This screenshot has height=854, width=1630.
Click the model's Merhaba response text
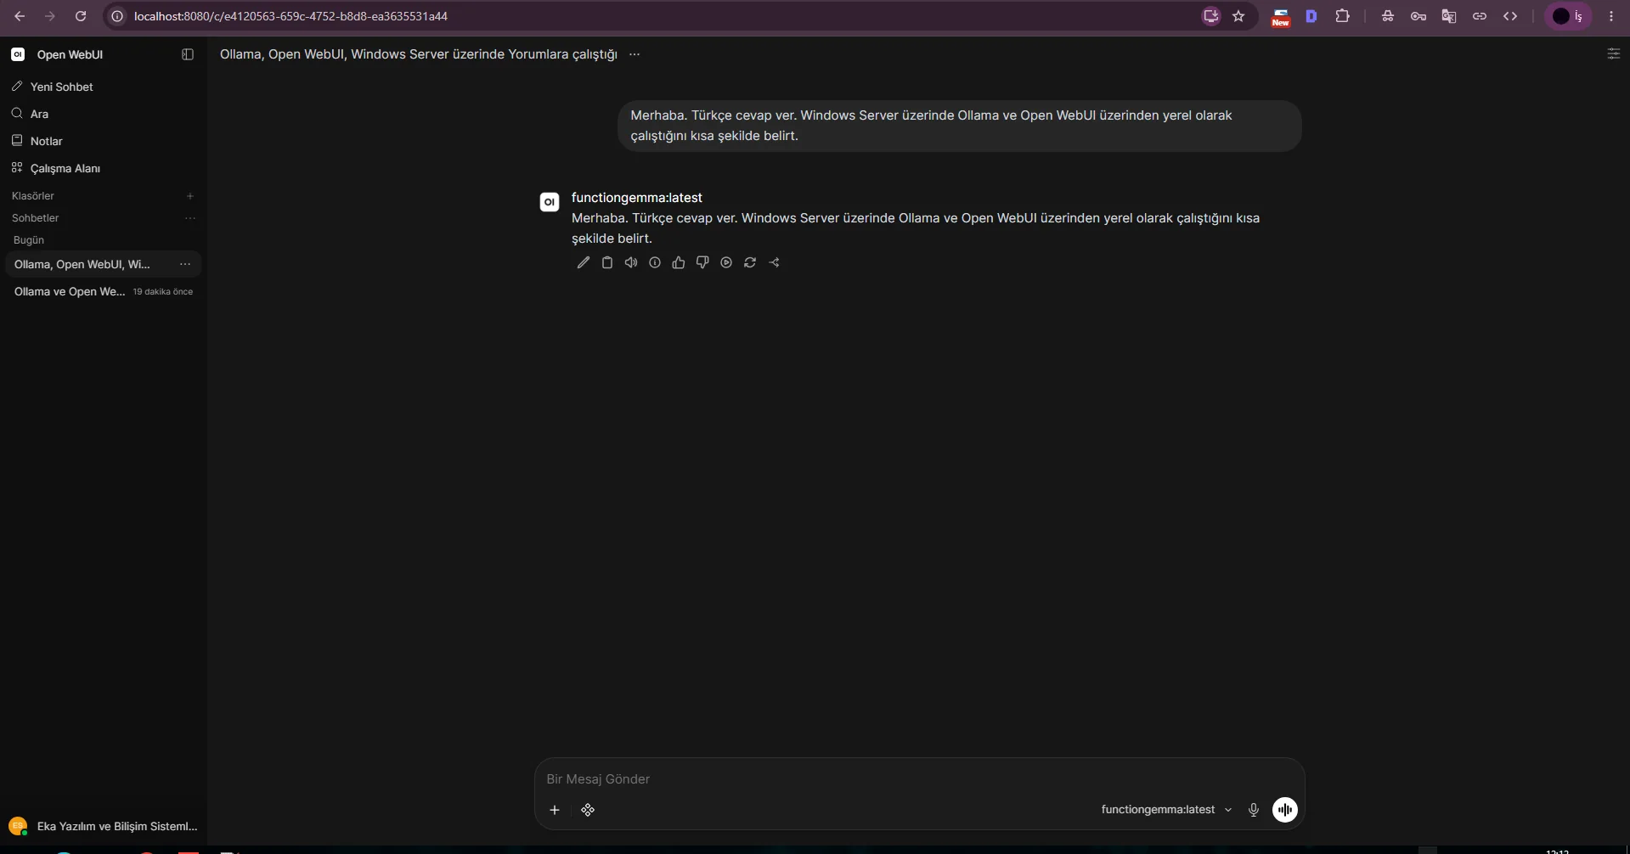916,228
